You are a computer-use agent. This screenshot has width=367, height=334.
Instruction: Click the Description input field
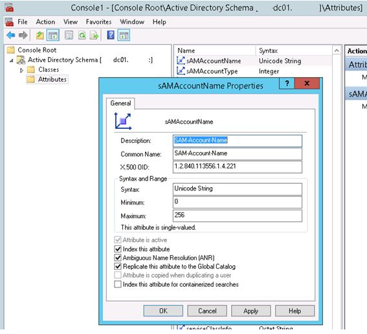(238, 140)
